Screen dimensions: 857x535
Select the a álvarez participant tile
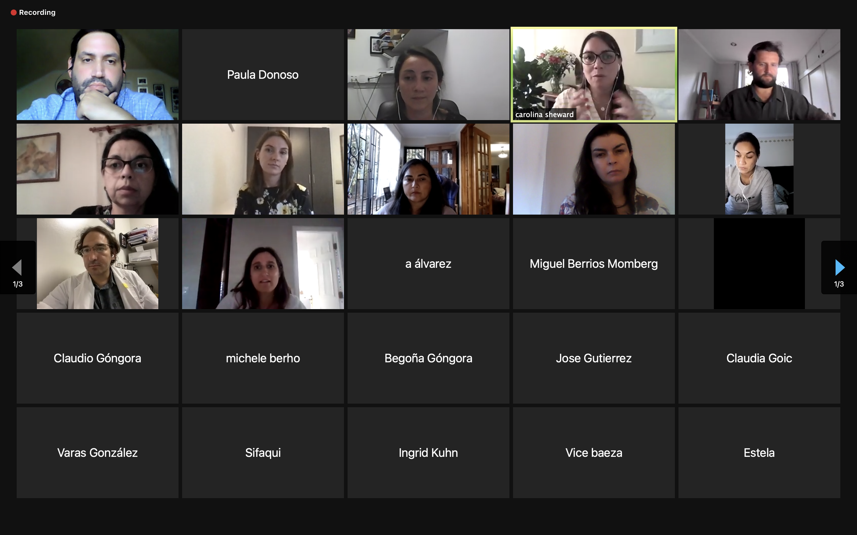point(428,264)
